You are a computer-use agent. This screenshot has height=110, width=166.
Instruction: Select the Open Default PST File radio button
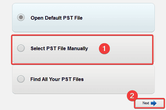pos(21,17)
